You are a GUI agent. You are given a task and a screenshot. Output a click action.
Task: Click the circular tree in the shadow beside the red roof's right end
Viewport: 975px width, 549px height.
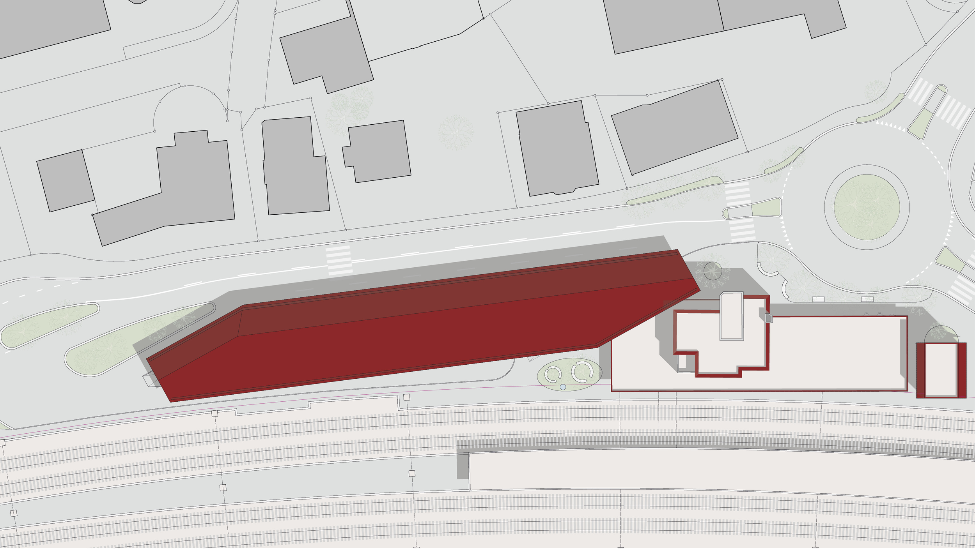[x=713, y=270]
